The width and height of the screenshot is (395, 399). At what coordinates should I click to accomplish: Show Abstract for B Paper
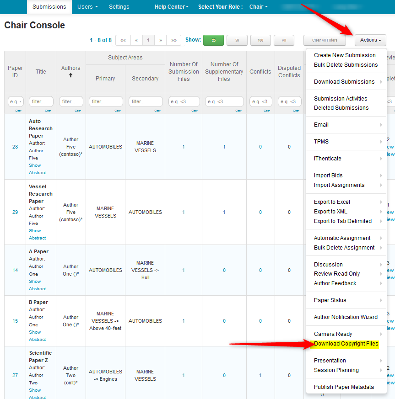(x=37, y=336)
